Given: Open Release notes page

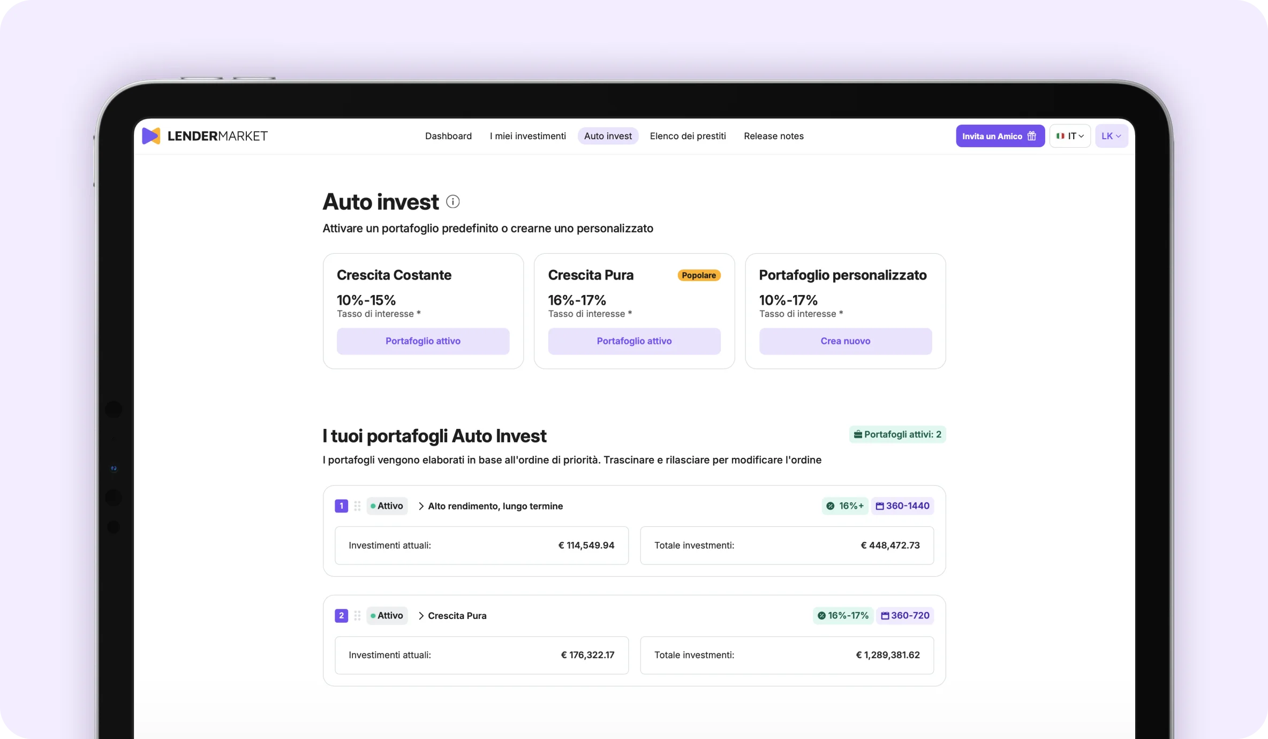Looking at the screenshot, I should (773, 136).
